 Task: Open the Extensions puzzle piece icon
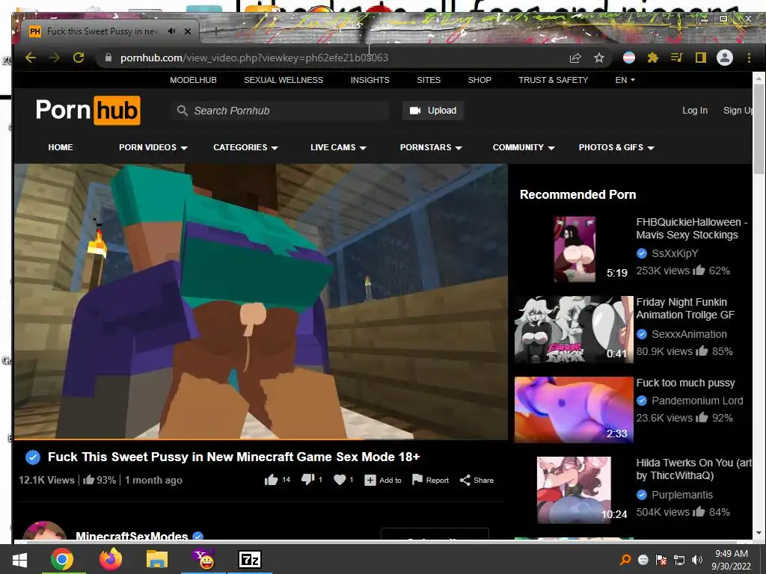click(652, 58)
